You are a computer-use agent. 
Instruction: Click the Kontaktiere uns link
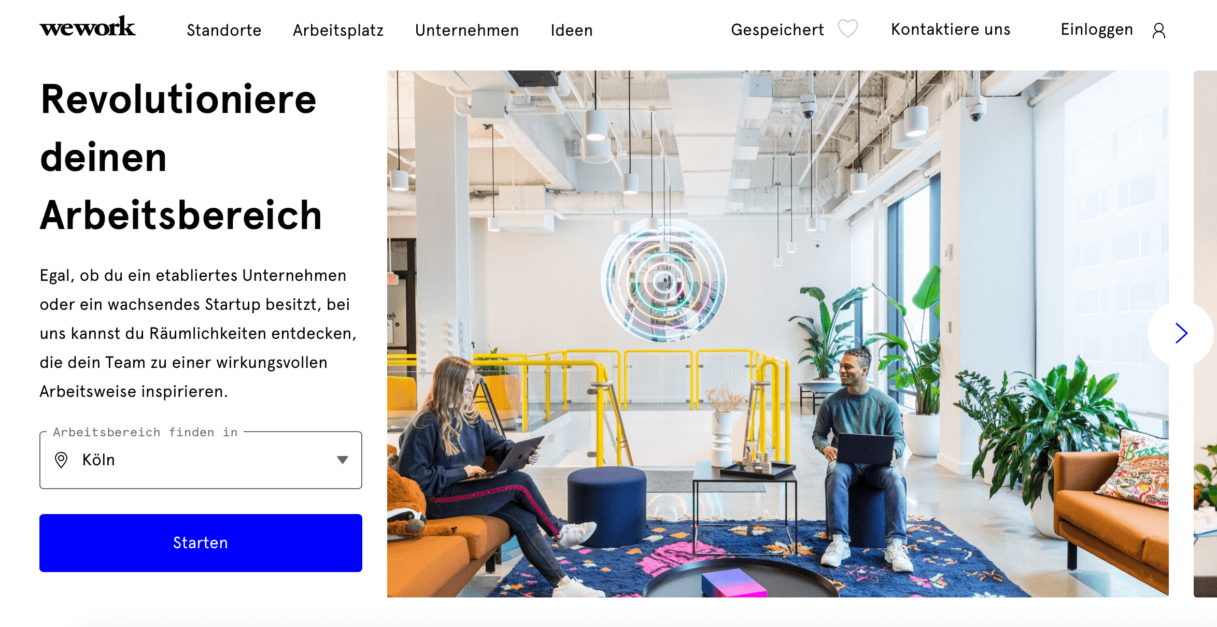pos(951,29)
